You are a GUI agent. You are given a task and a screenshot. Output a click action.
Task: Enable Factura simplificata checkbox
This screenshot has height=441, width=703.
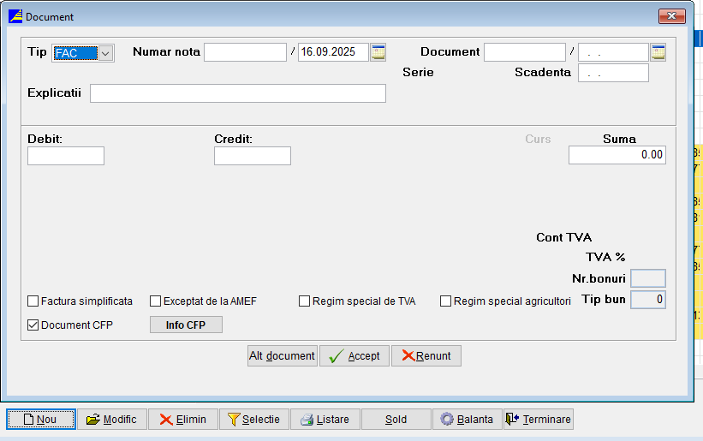click(33, 301)
